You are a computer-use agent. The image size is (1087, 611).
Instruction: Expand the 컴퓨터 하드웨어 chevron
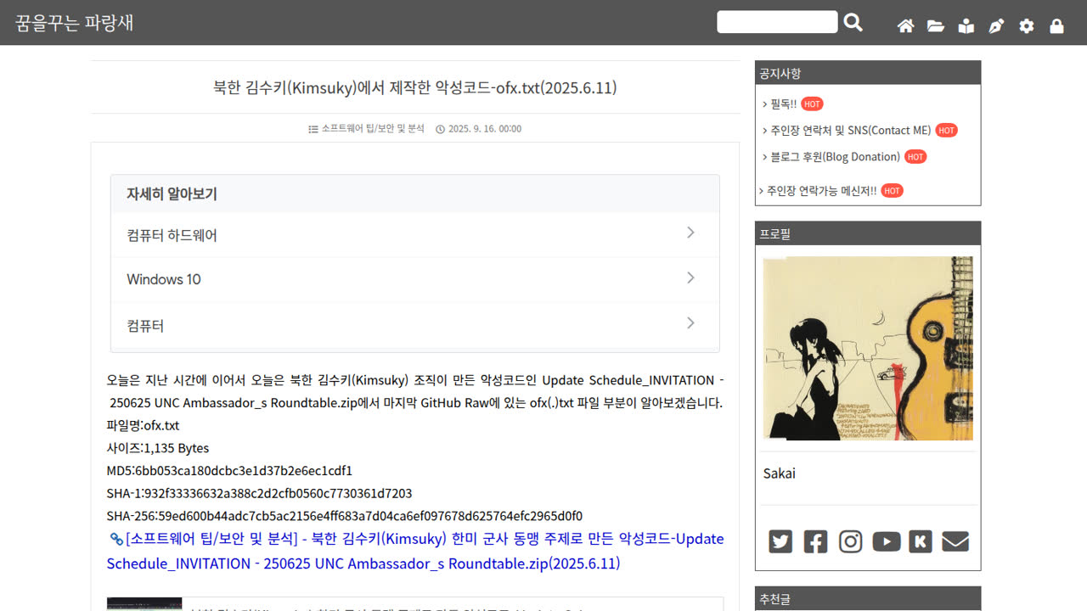[690, 233]
